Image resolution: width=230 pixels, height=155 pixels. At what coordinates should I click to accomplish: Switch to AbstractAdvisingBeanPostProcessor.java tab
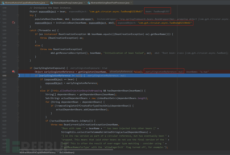[110, 3]
